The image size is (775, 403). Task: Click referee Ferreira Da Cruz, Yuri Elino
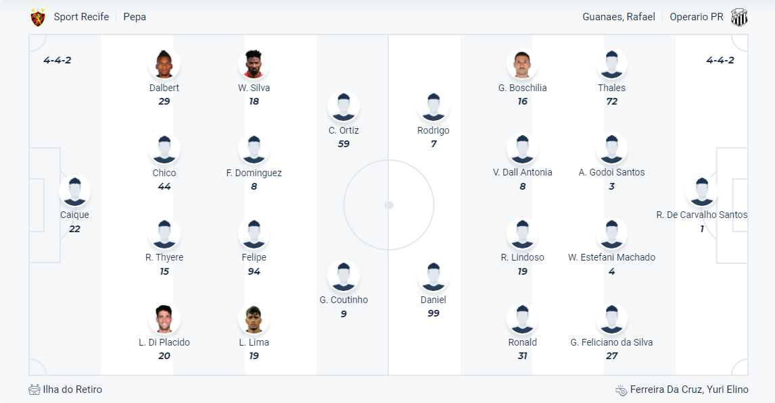689,389
